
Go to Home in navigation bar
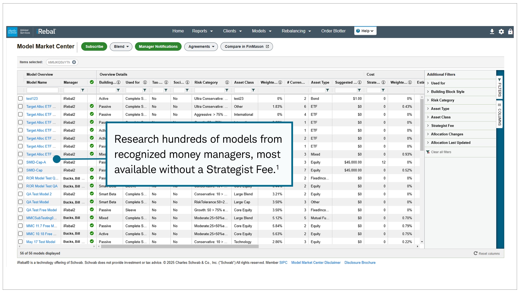178,31
